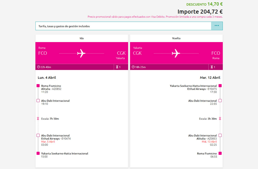Select the Ida tab header
258x169 pixels.
[82, 38]
